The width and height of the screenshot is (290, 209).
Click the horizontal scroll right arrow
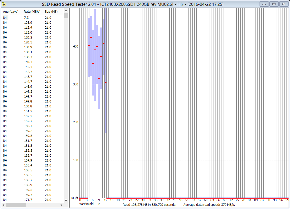pos(61,205)
